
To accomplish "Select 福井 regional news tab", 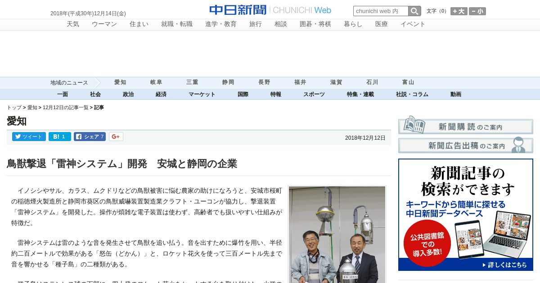I will click(300, 82).
